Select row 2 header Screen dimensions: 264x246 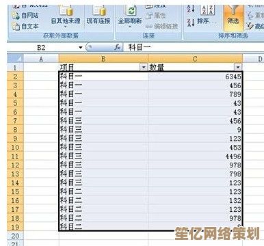tap(15, 77)
